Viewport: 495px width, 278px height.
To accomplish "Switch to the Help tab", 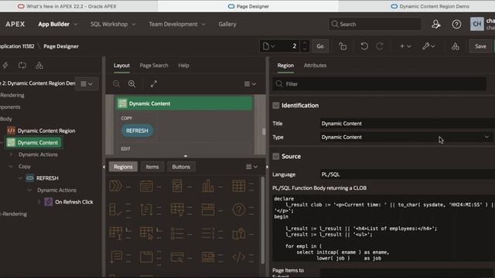I will [183, 65].
